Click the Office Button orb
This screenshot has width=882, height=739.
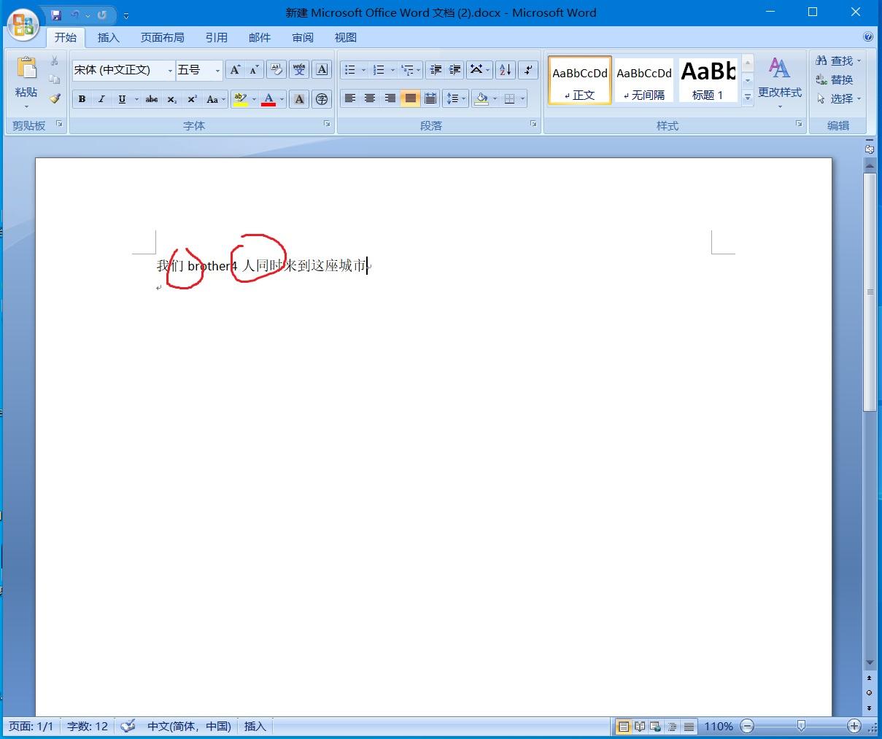(23, 26)
